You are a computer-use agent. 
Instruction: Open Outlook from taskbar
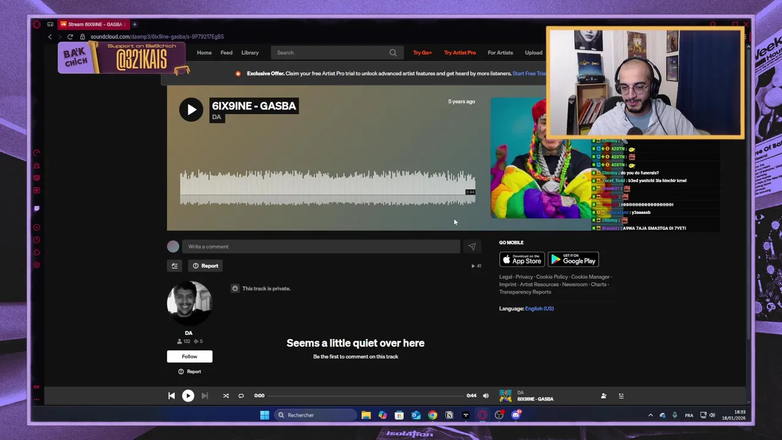416,416
